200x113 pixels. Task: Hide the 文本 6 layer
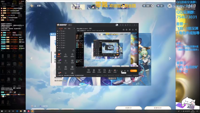tap(57, 40)
